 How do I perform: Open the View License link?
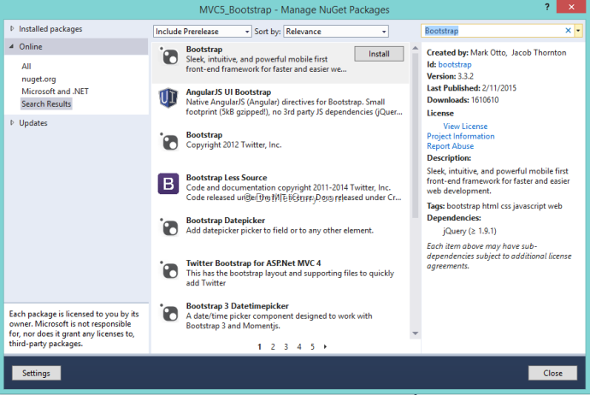point(465,127)
